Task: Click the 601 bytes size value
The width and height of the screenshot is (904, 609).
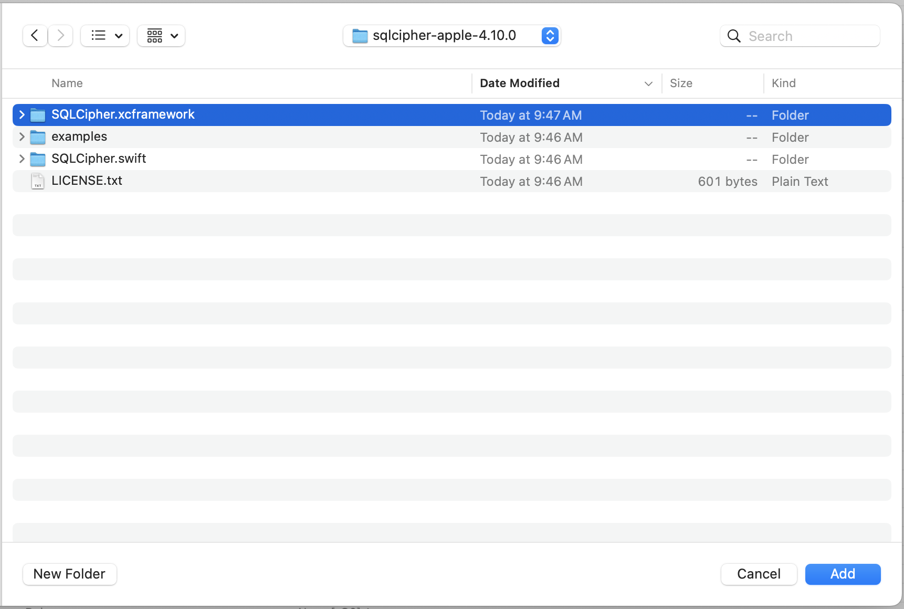Action: pyautogui.click(x=728, y=182)
